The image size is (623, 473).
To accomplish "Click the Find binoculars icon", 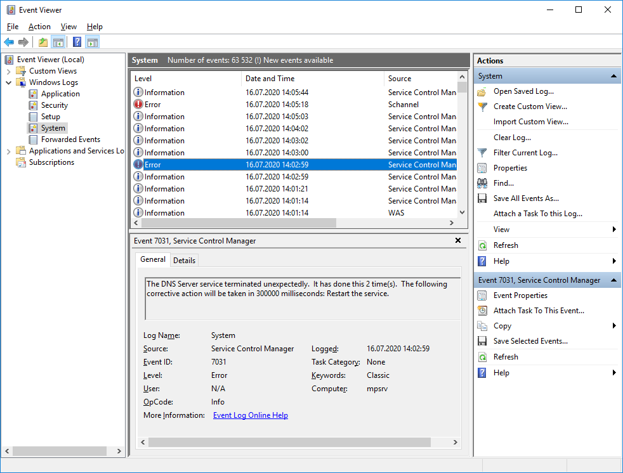I will point(482,183).
